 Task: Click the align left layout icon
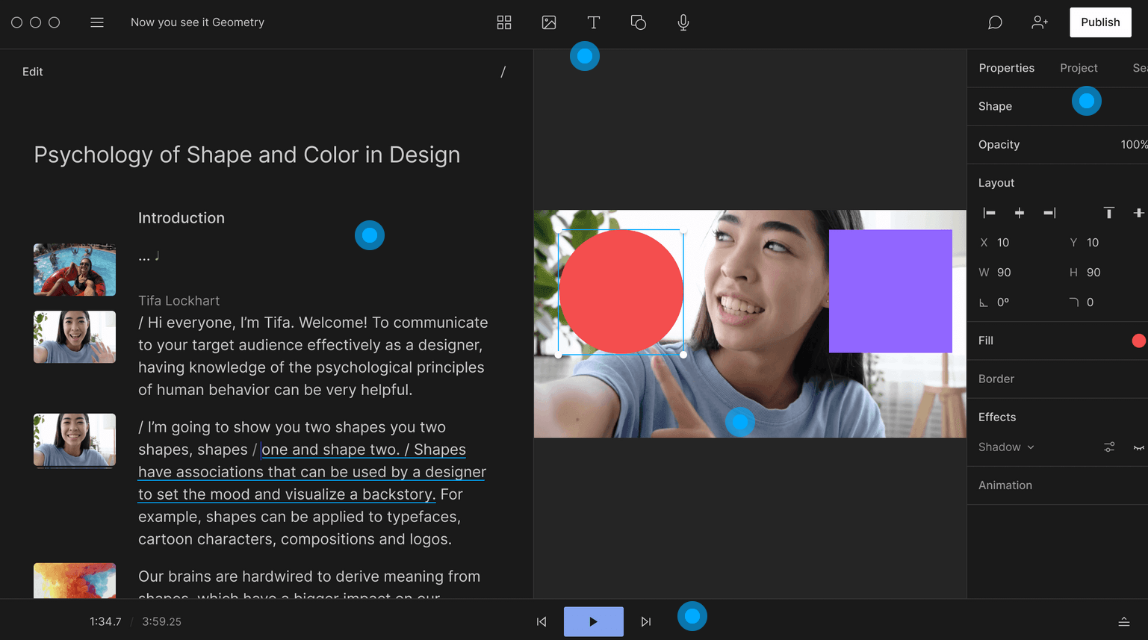click(990, 213)
